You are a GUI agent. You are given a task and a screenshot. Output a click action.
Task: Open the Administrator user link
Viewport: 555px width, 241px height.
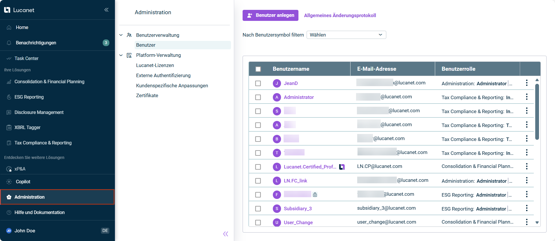click(x=299, y=97)
